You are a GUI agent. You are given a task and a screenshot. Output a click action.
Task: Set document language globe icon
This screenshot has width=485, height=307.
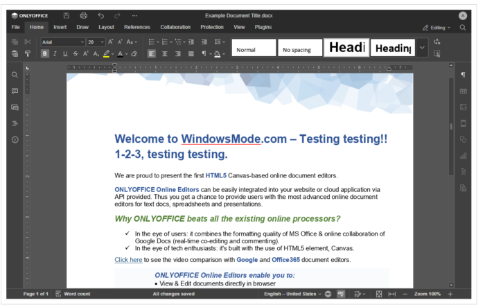click(x=328, y=294)
